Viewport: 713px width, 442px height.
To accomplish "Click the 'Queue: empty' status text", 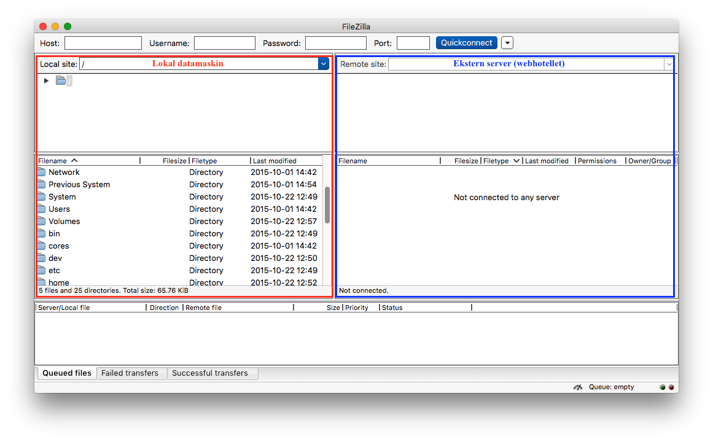I will [611, 387].
